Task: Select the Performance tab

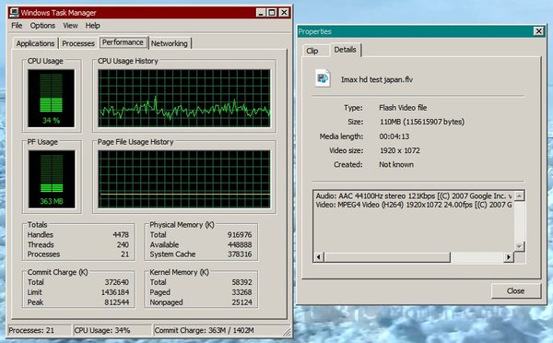Action: coord(124,42)
